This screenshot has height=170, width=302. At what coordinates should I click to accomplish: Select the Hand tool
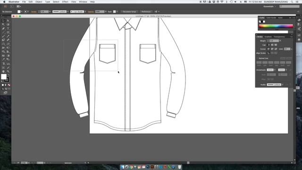pos(3,71)
